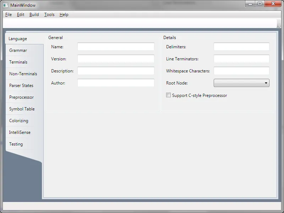Click the Whitespace Characters field

tap(241, 71)
